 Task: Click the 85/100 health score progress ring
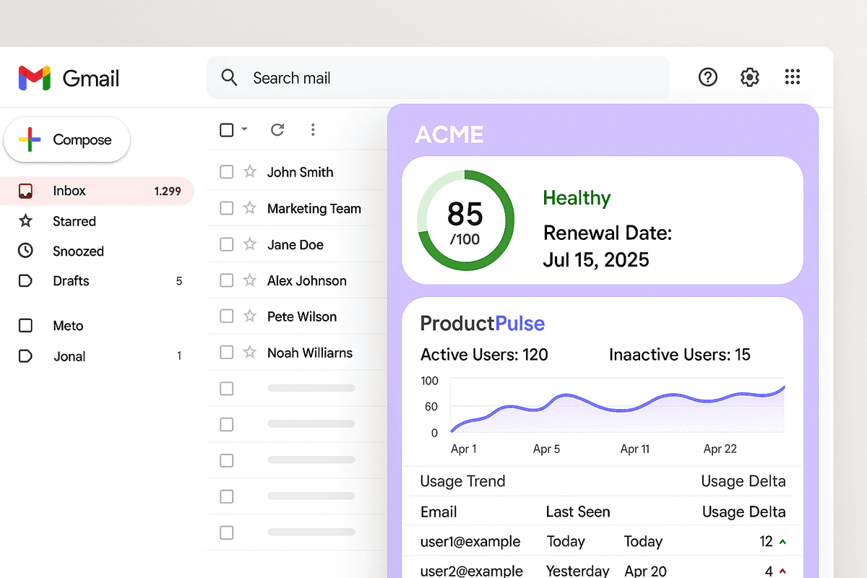(x=465, y=220)
